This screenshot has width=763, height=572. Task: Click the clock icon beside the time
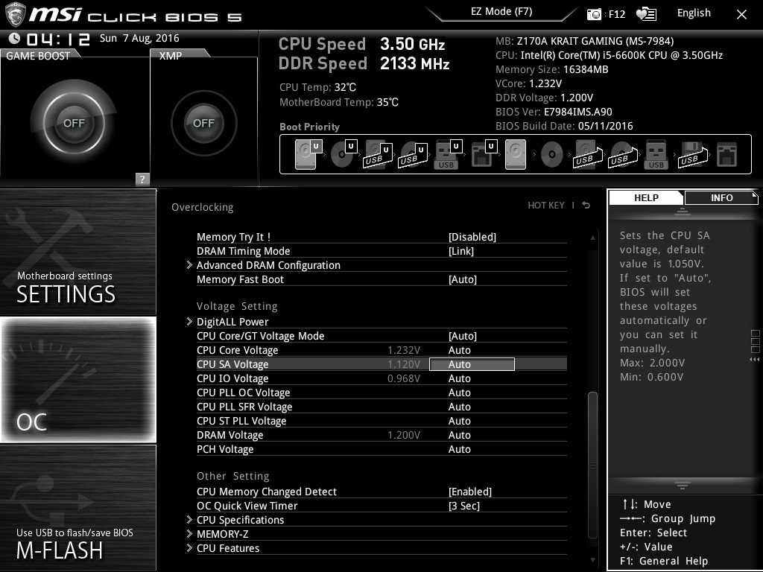coord(14,38)
